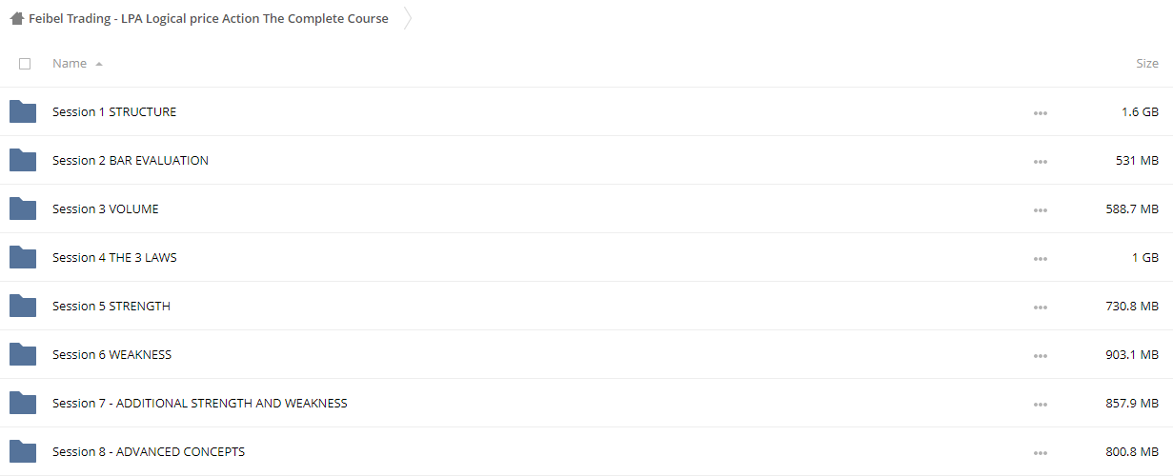
Task: Click the Feibel Trading breadcrumb title
Action: coord(209,18)
